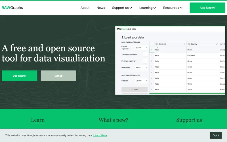Screen dimensions: 227x142
Task: Click the hero Use it now! button
Action: (19, 76)
